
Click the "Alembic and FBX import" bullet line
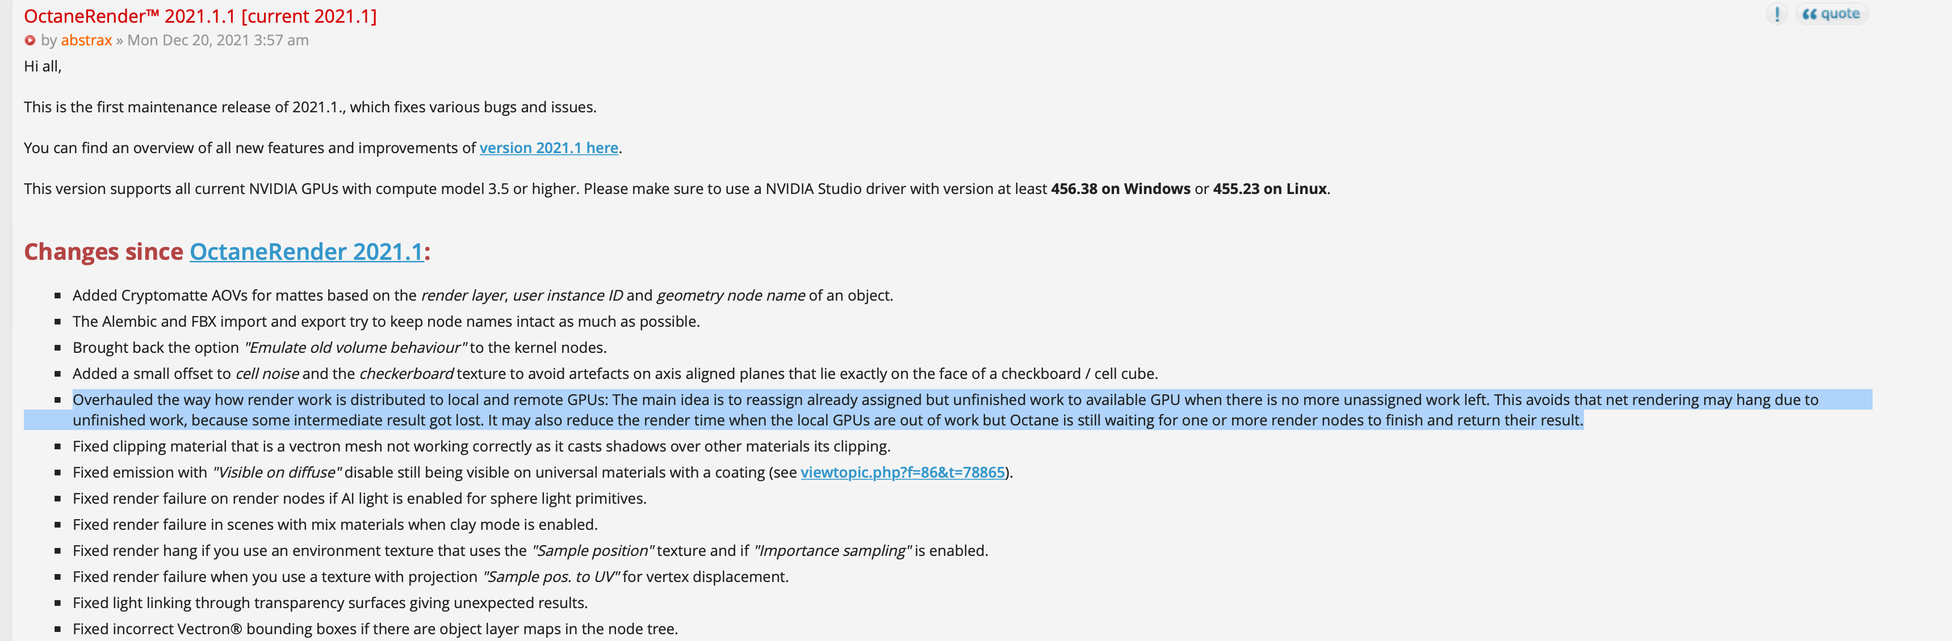click(x=386, y=322)
